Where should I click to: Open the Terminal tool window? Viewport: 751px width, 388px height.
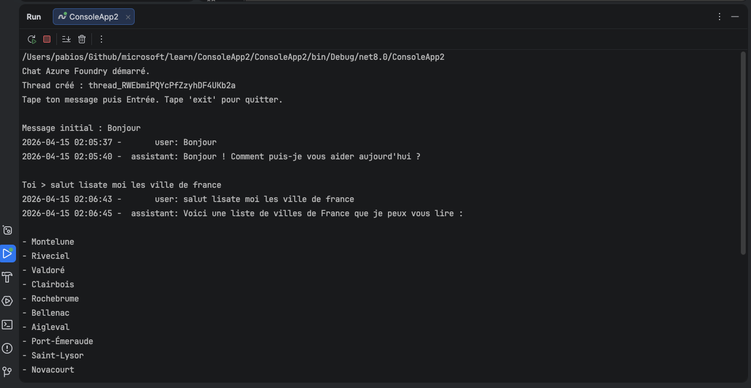pyautogui.click(x=8, y=325)
